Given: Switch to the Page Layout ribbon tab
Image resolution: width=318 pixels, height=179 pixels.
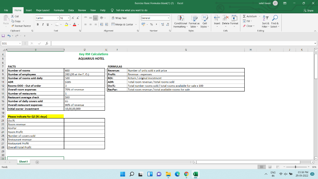Looking at the screenshot, I should 43,10.
